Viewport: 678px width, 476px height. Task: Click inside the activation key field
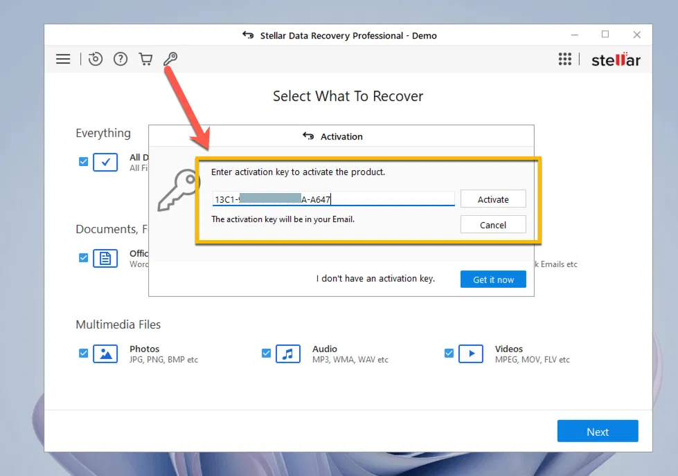pos(333,199)
